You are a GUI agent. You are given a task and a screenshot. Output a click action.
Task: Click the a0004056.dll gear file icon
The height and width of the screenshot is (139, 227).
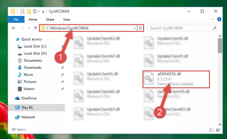coord(149,78)
